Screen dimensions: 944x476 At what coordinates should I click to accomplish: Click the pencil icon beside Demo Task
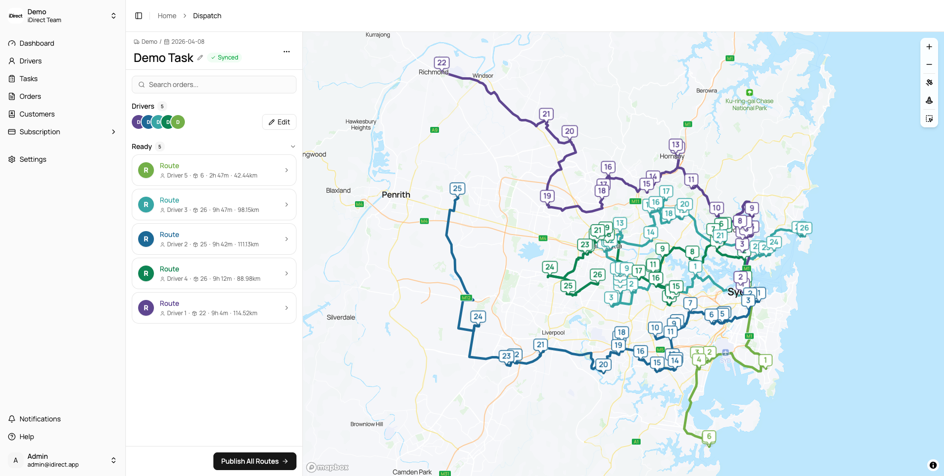[200, 58]
